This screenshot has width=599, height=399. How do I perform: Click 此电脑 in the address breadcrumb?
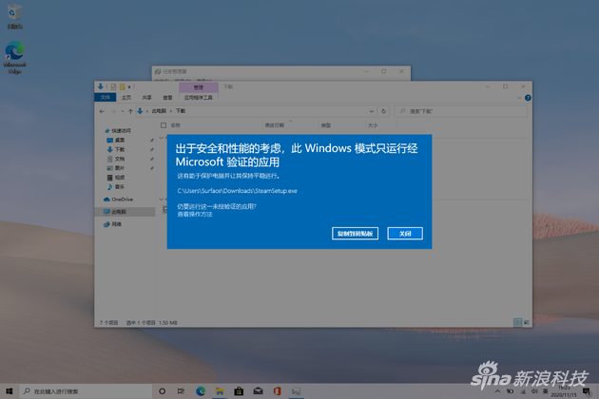click(159, 111)
